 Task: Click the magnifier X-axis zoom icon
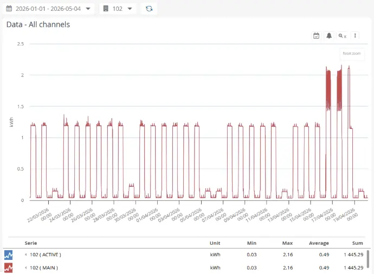click(342, 36)
